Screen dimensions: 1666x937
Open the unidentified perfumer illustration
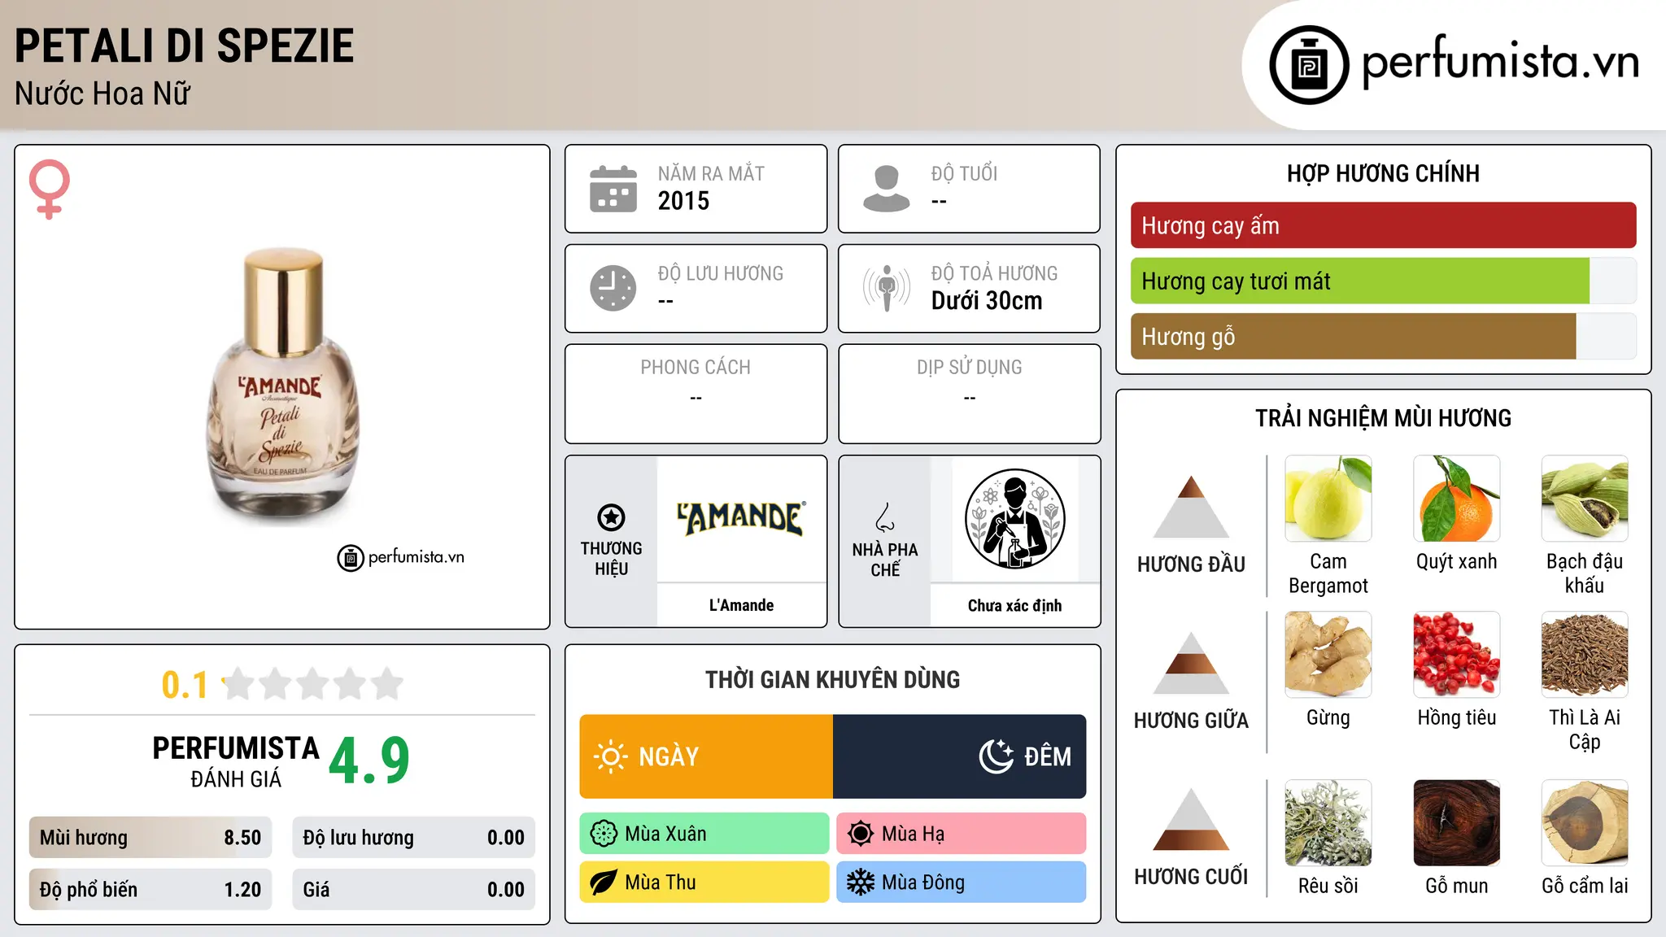1014,519
